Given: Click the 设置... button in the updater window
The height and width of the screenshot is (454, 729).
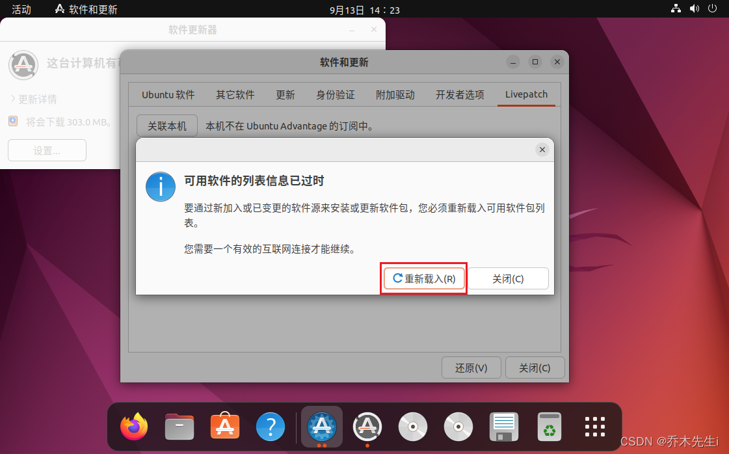Looking at the screenshot, I should [47, 150].
